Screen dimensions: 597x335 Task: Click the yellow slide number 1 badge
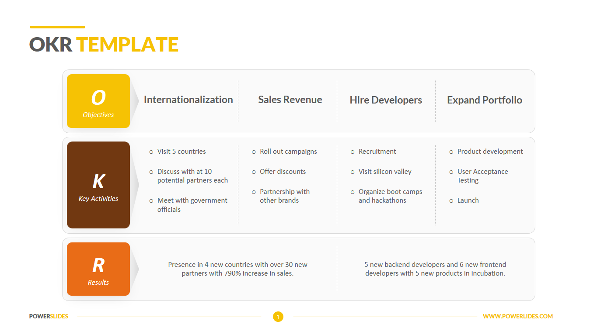pyautogui.click(x=278, y=317)
